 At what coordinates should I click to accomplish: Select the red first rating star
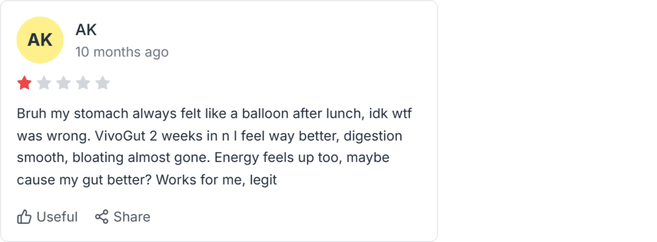tap(24, 83)
